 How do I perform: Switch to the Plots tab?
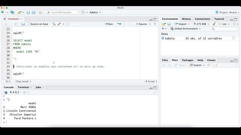tap(175, 60)
